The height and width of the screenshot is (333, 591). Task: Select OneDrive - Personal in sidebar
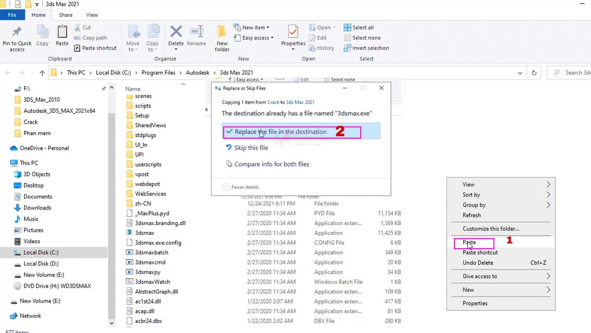(x=44, y=148)
